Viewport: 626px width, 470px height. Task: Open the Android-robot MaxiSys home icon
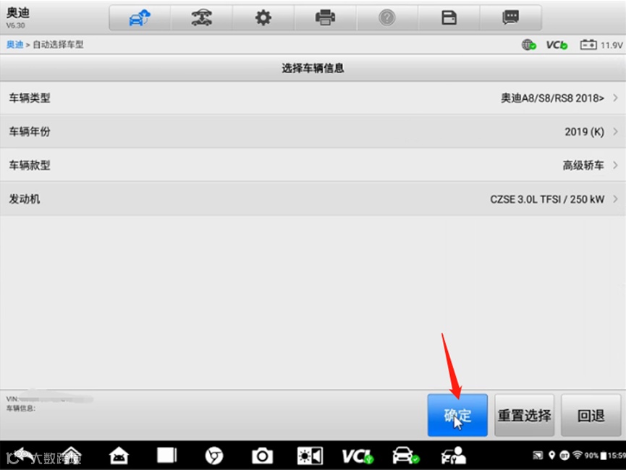pos(119,456)
